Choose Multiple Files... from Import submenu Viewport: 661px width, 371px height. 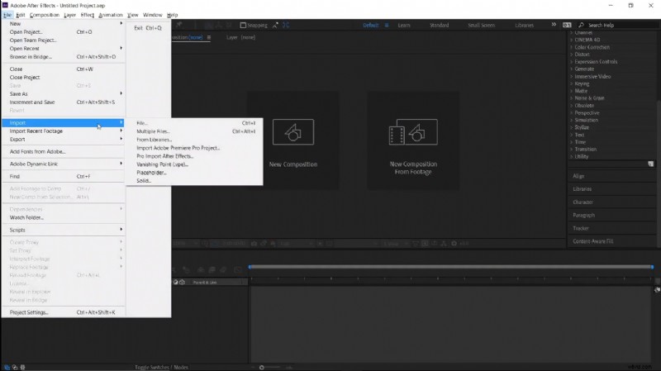194,131
